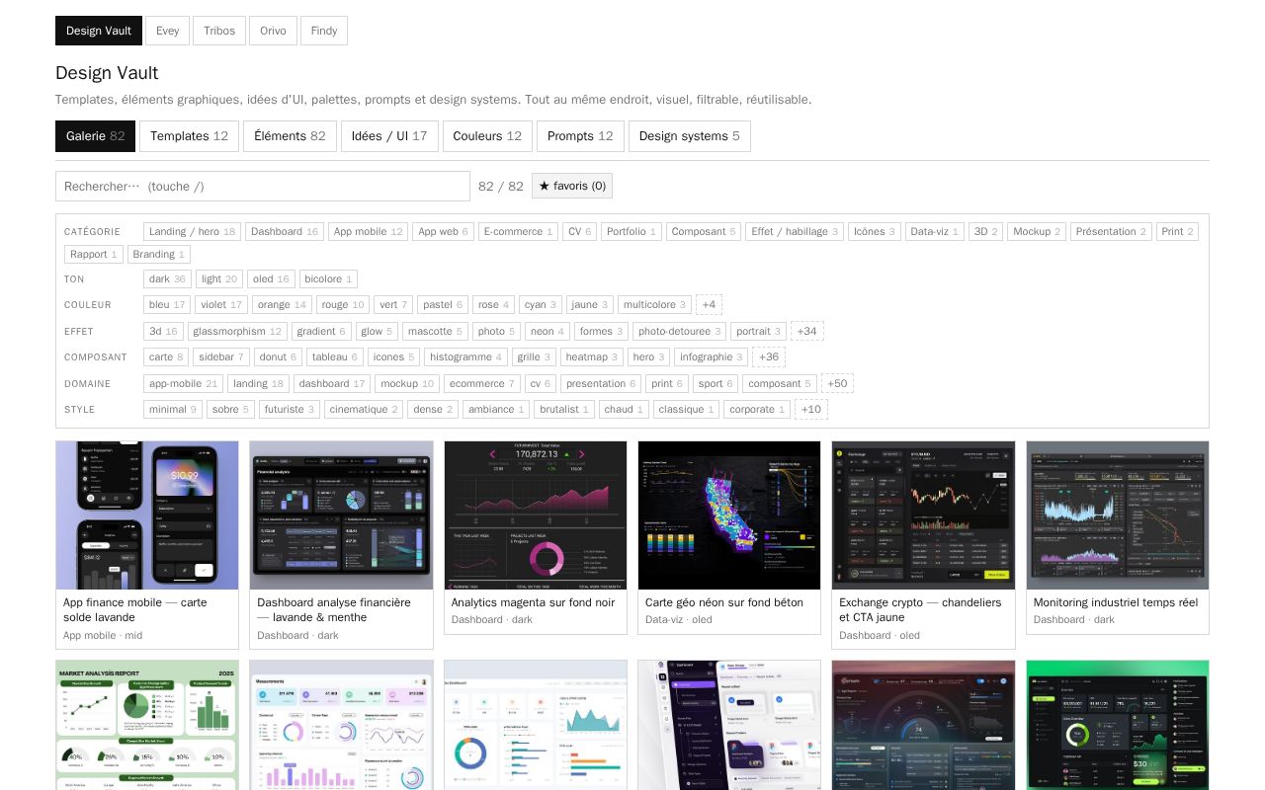Switch to the Templates tab

(189, 136)
